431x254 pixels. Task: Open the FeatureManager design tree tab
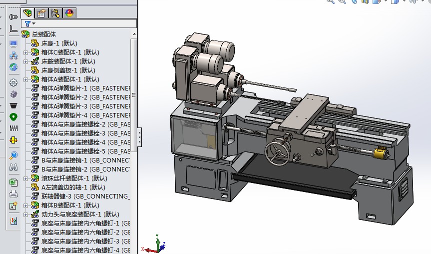tap(28, 13)
